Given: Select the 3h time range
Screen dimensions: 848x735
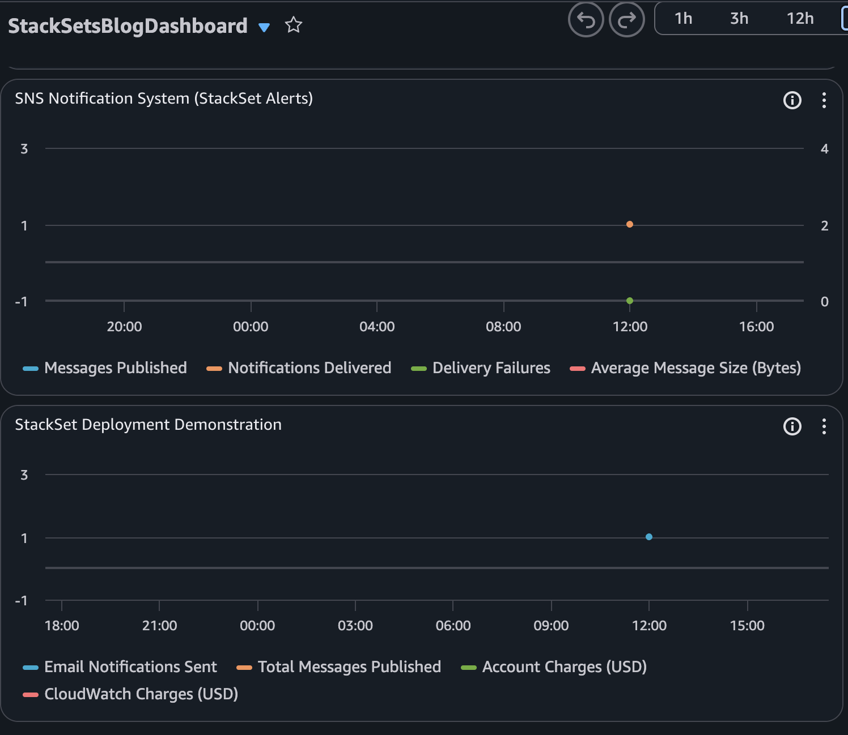Looking at the screenshot, I should coord(739,19).
